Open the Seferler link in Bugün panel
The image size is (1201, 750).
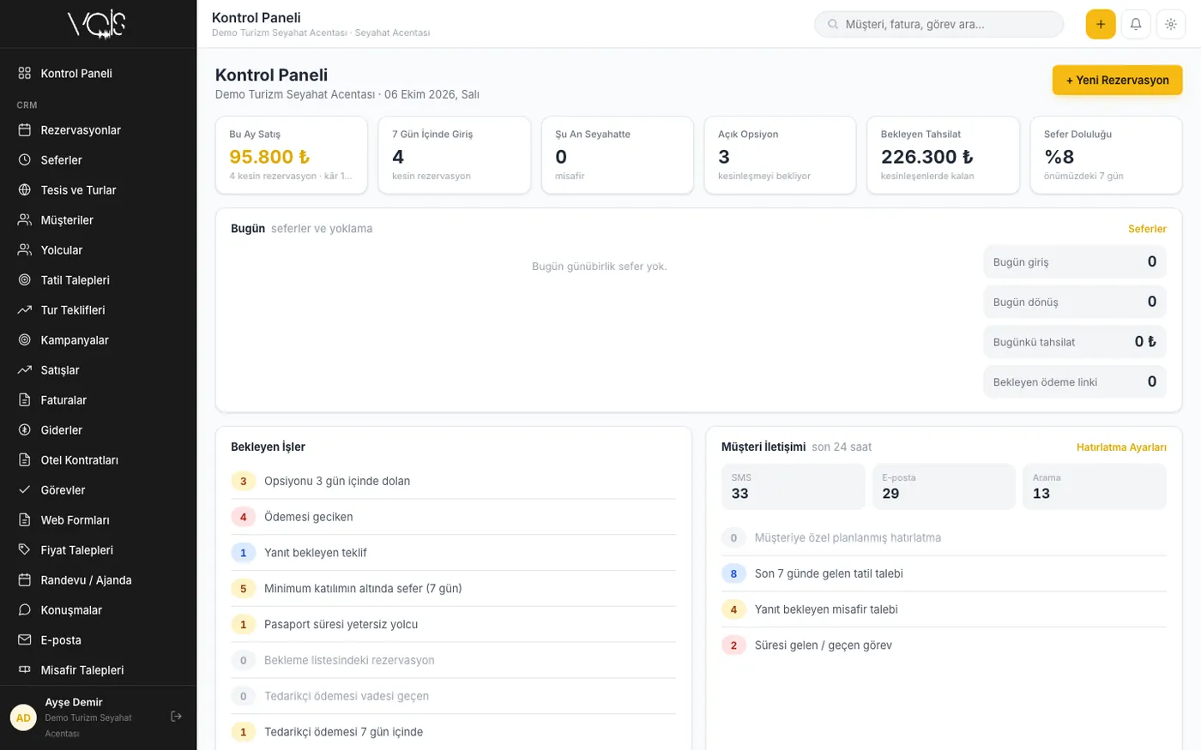[x=1147, y=229]
